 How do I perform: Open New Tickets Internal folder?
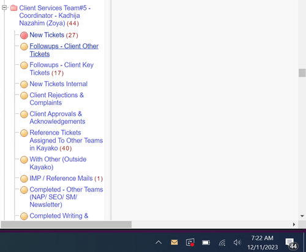(x=59, y=84)
